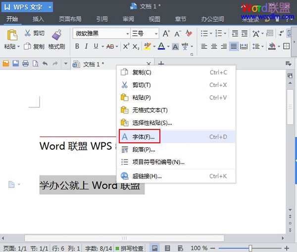Expand numbered list dropdown arrow
Viewport: 297px width, 252px height.
(x=225, y=34)
